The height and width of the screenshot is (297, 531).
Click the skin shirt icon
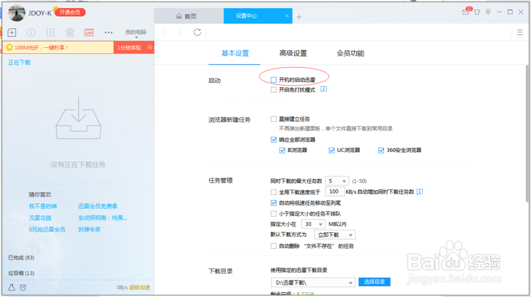477,12
